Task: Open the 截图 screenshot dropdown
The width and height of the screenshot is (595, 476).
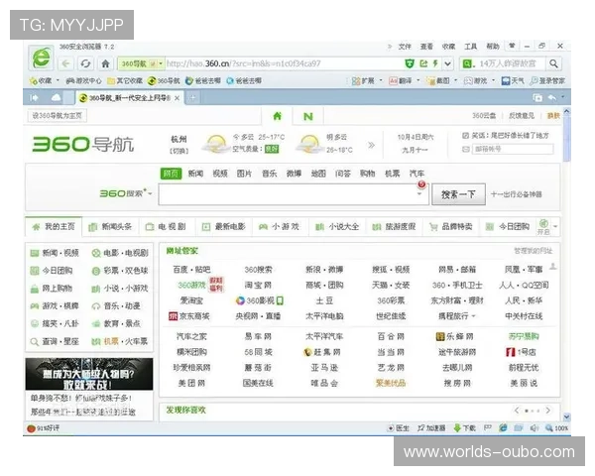Action: point(455,81)
